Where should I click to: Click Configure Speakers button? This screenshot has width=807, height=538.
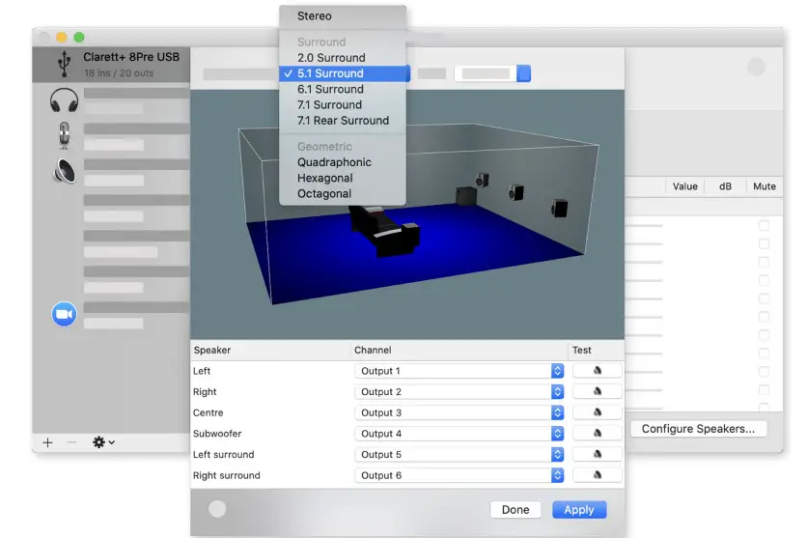coord(699,429)
